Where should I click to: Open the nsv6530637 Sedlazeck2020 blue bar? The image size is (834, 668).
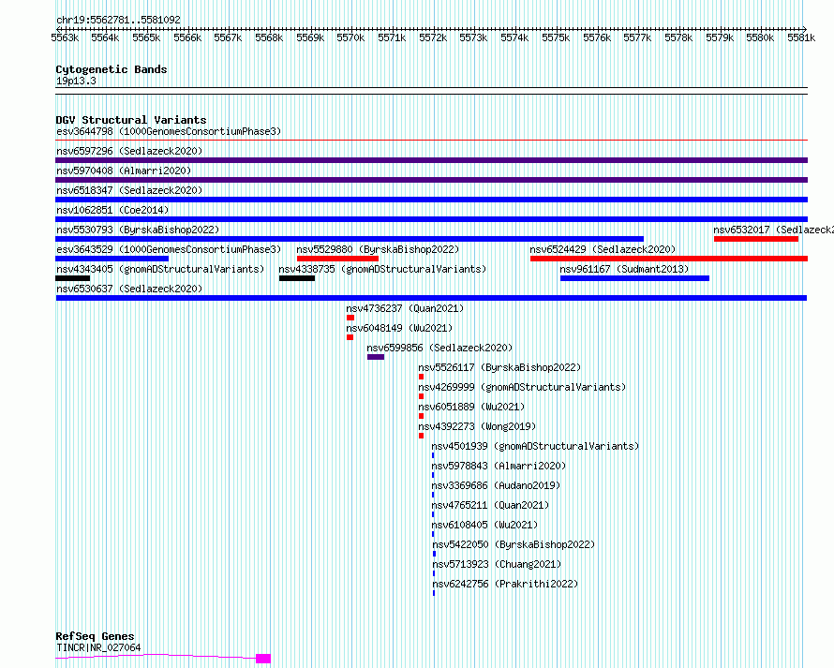(x=431, y=298)
